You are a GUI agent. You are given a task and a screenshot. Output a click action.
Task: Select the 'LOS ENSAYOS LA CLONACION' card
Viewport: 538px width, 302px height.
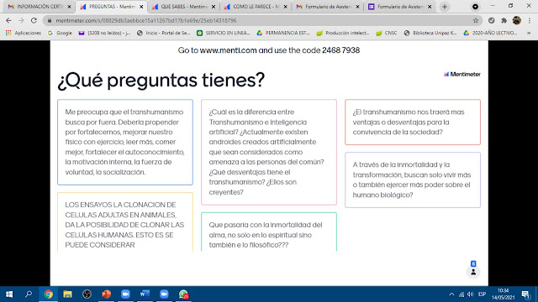(x=125, y=221)
